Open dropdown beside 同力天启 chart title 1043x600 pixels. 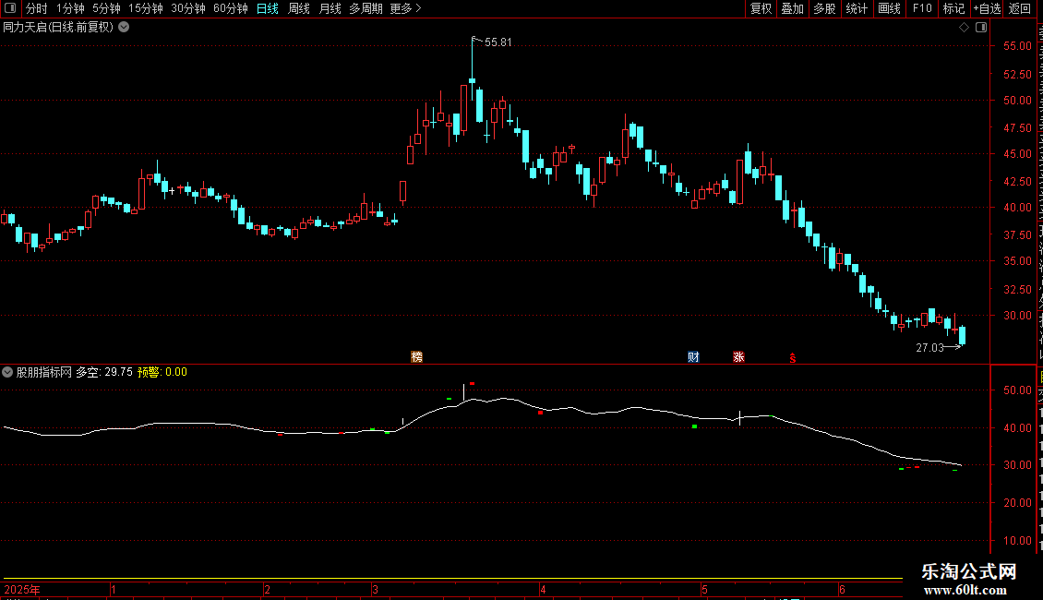tap(124, 28)
